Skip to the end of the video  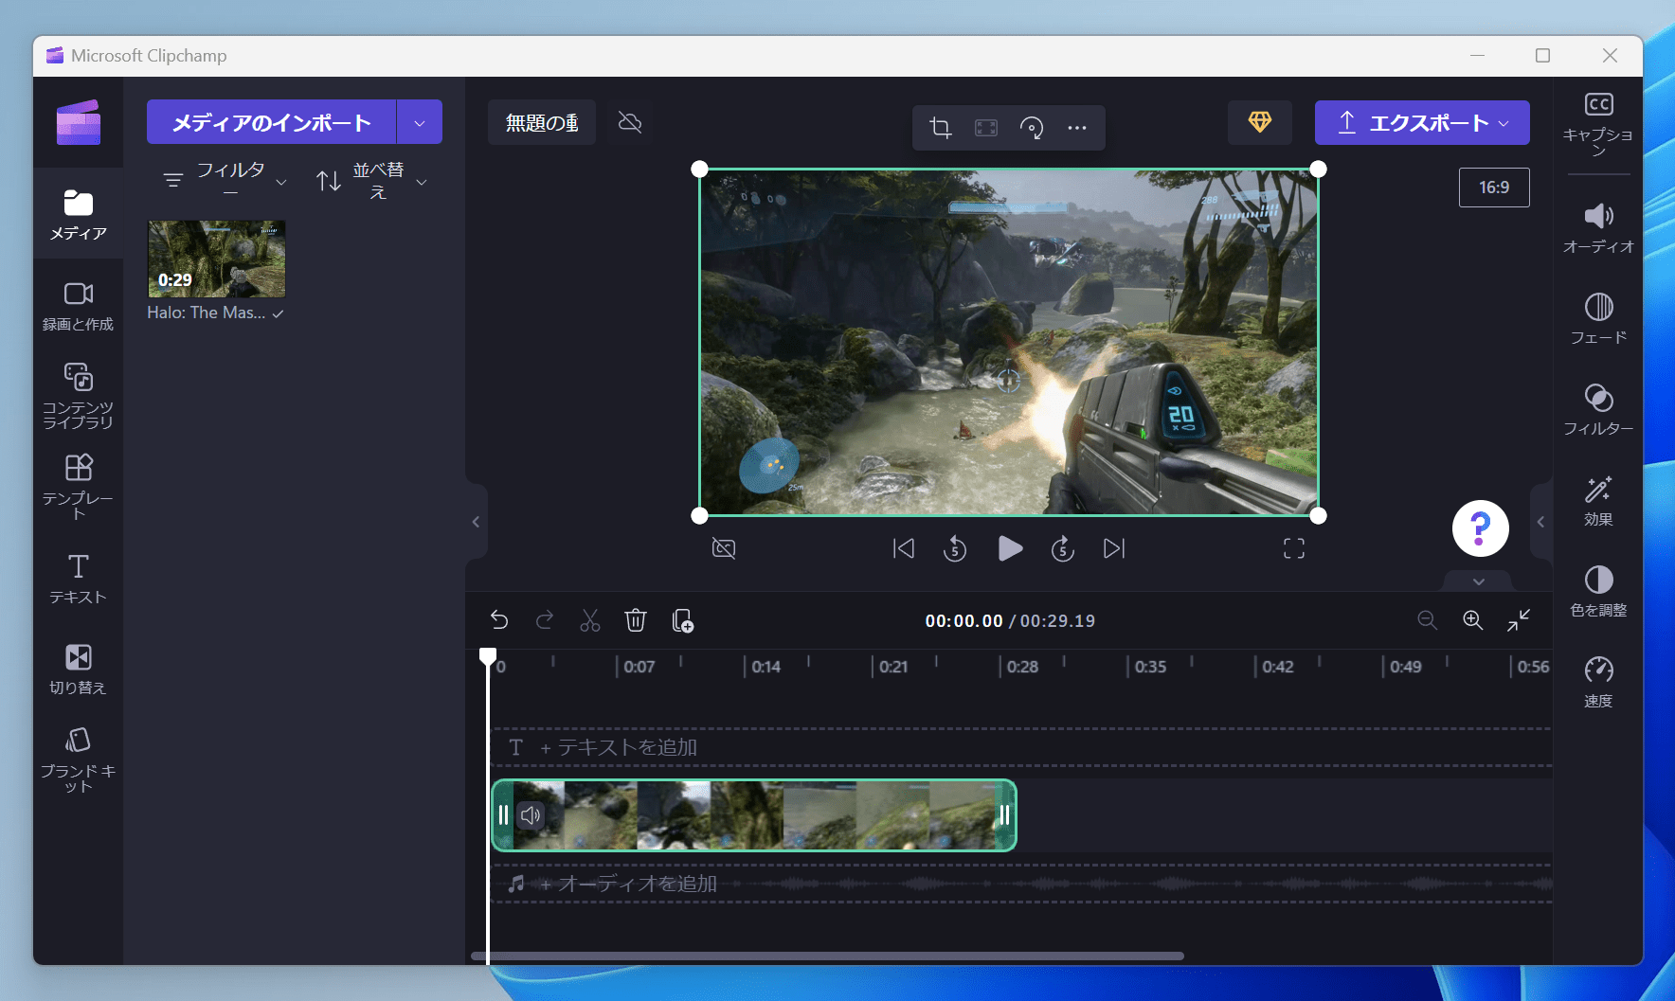coord(1114,548)
